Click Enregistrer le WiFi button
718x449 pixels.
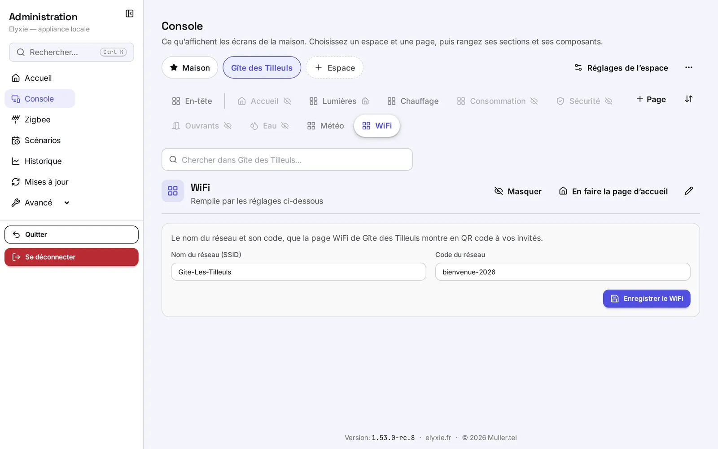tap(647, 299)
